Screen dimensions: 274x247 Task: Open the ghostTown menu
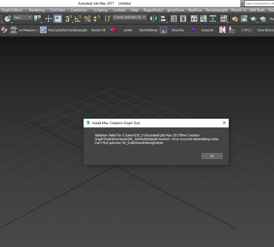click(x=175, y=10)
